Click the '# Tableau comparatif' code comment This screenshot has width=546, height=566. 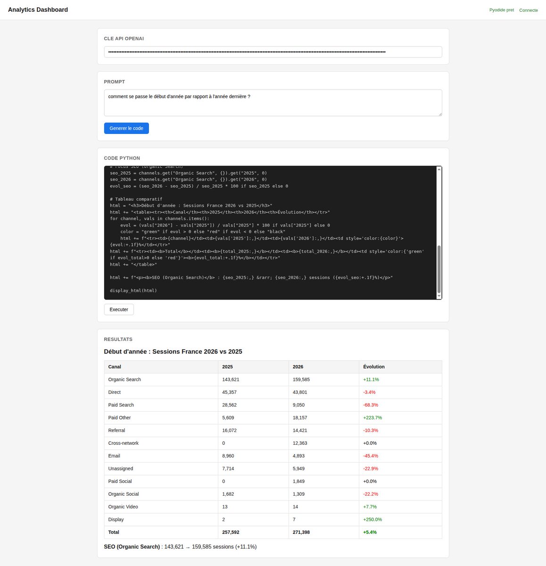pos(136,199)
